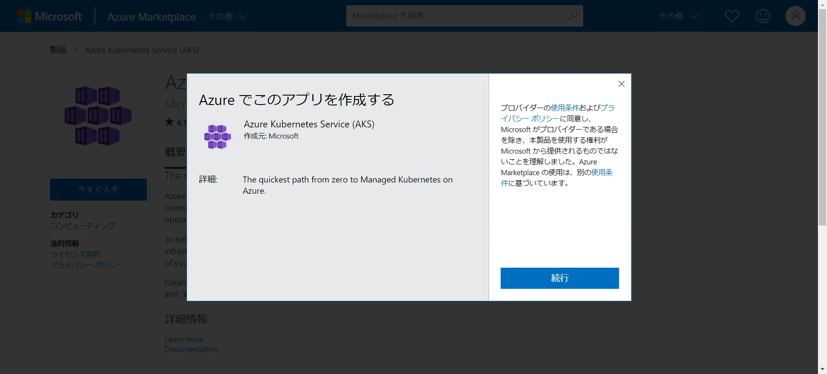
Task: Go to 製品 breadcrumb
Action: click(x=58, y=50)
